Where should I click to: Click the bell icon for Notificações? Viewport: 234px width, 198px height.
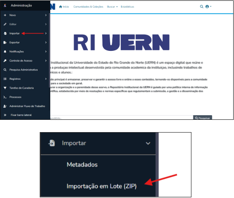[5, 52]
